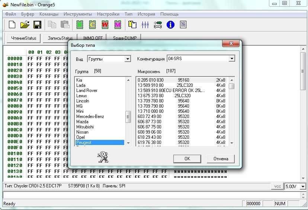The image size is (308, 210).
Task: Paste buffer using the clipboard icon
Action: [x=65, y=25]
